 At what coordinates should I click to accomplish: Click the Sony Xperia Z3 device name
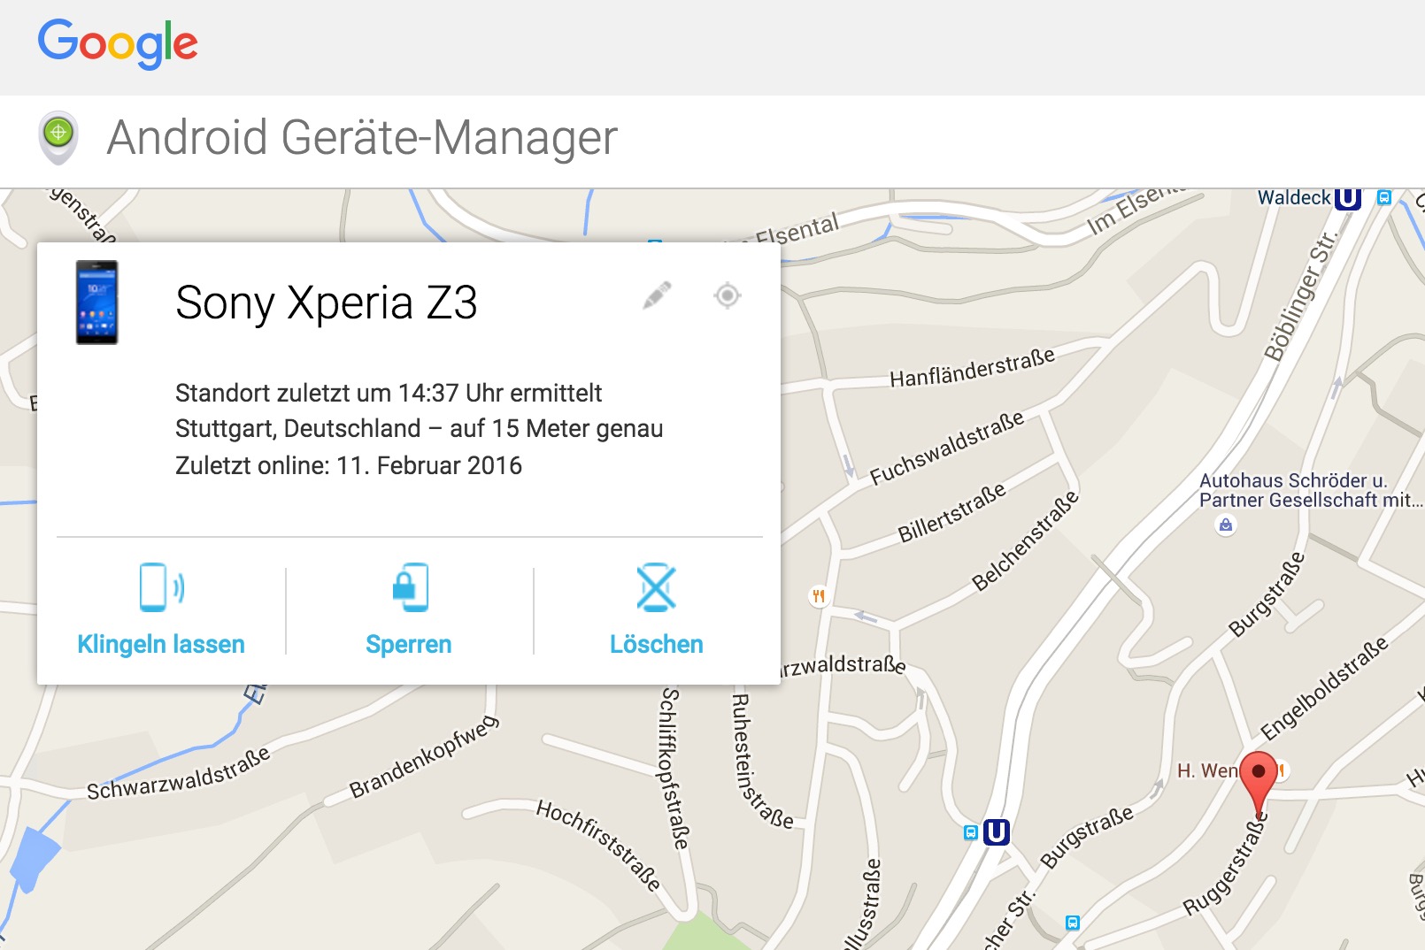click(x=327, y=303)
